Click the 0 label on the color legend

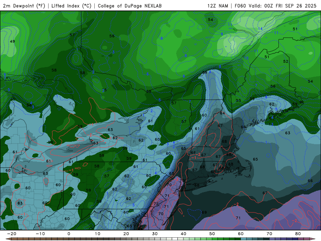(x=69, y=234)
